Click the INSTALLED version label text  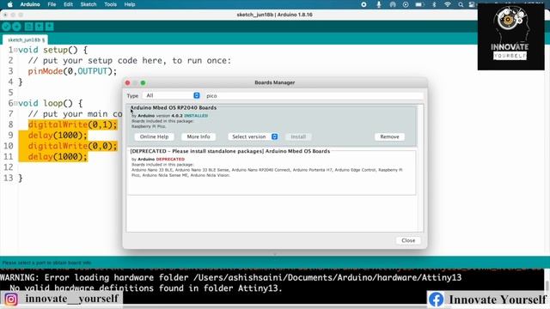pos(196,116)
